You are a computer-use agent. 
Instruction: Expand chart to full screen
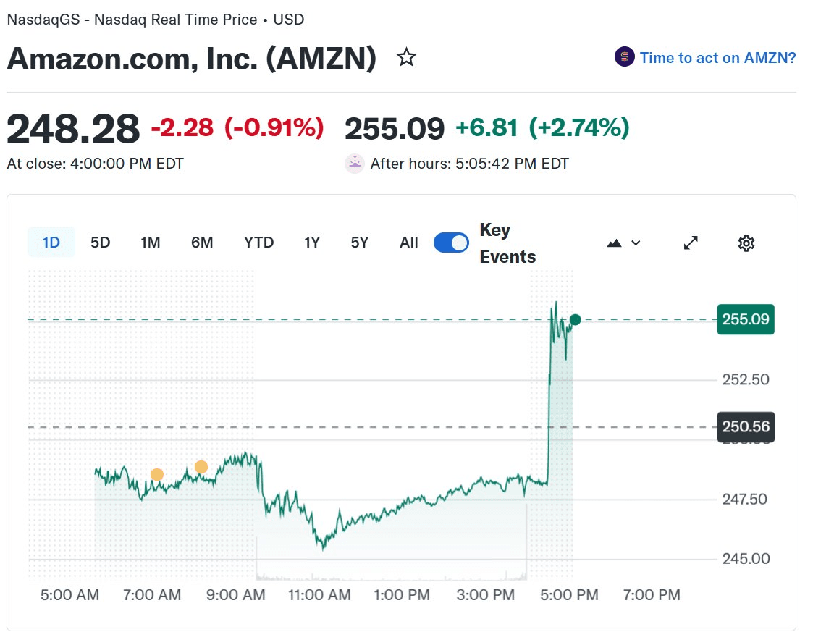point(691,243)
